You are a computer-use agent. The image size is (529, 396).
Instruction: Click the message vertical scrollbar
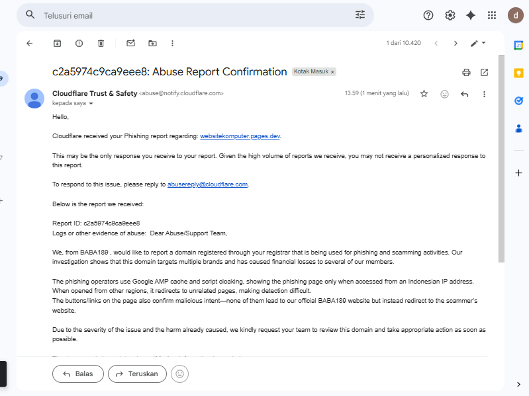501,158
